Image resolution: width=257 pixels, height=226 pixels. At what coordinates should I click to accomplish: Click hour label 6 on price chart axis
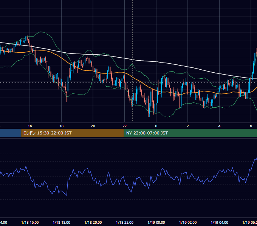pyautogui.click(x=251, y=126)
